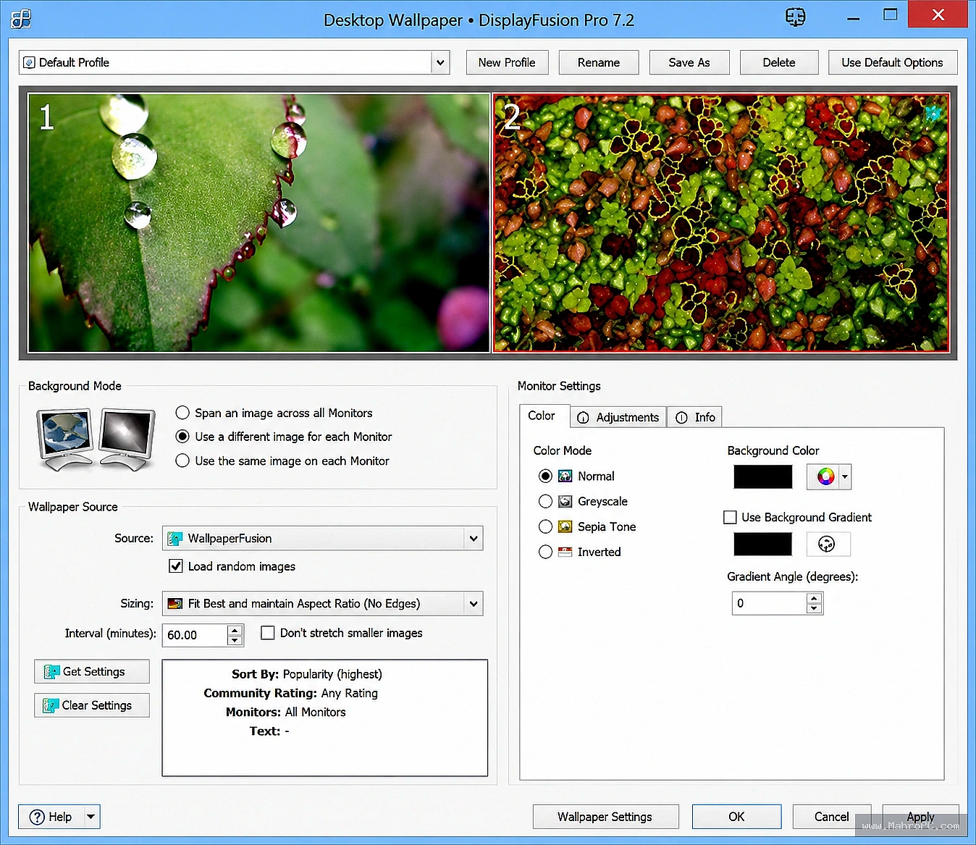
Task: Click the Interval minutes input field
Action: [195, 635]
